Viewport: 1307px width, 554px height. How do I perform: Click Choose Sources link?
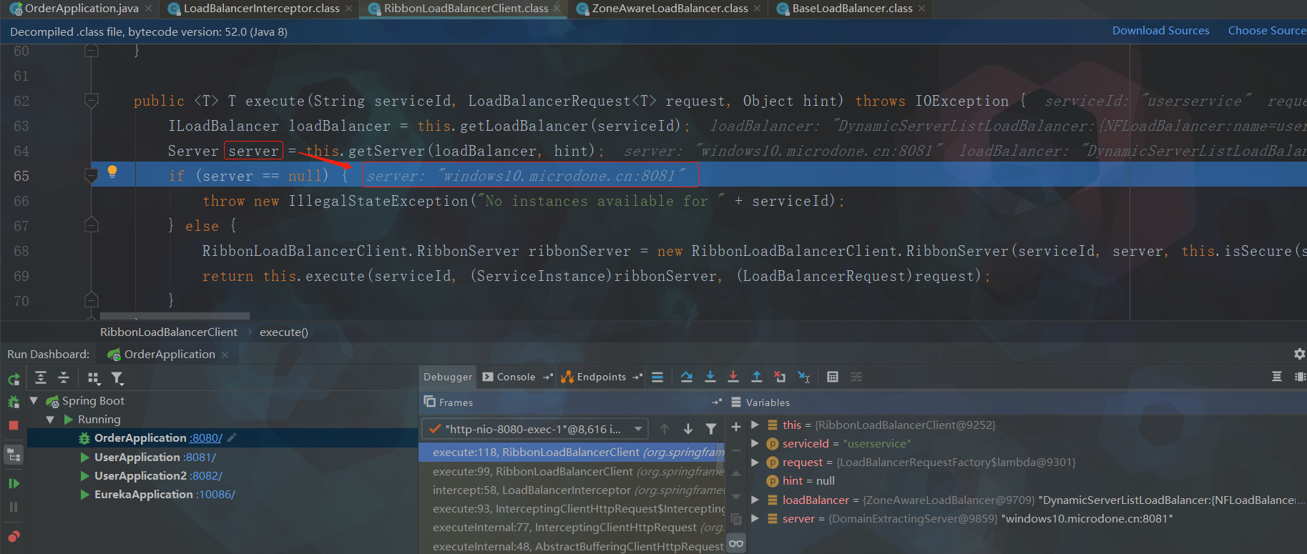pos(1267,31)
